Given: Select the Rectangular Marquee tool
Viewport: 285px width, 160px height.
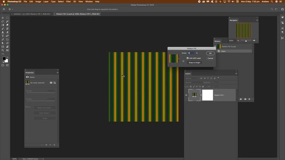Looking at the screenshot, I should pos(7,18).
